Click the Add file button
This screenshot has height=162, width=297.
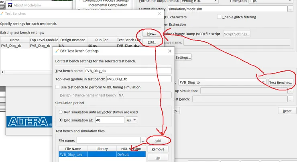tap(158, 141)
